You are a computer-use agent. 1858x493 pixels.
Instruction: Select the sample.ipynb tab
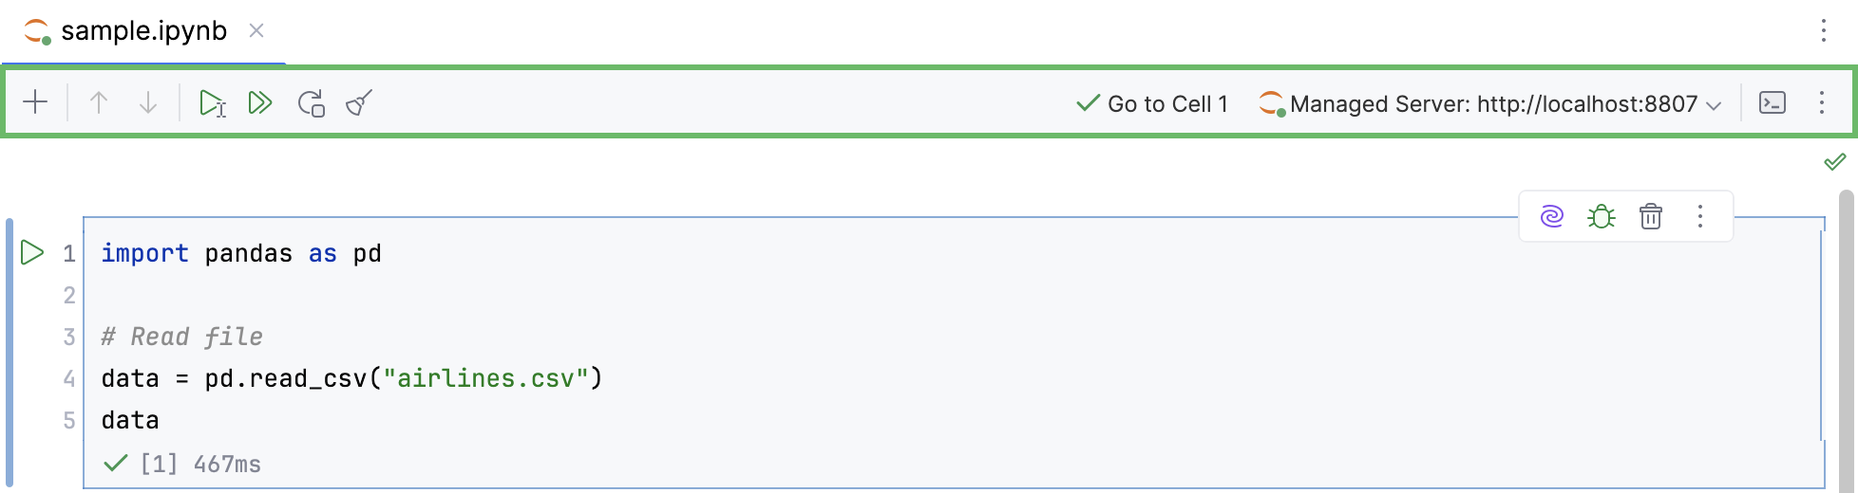click(142, 31)
